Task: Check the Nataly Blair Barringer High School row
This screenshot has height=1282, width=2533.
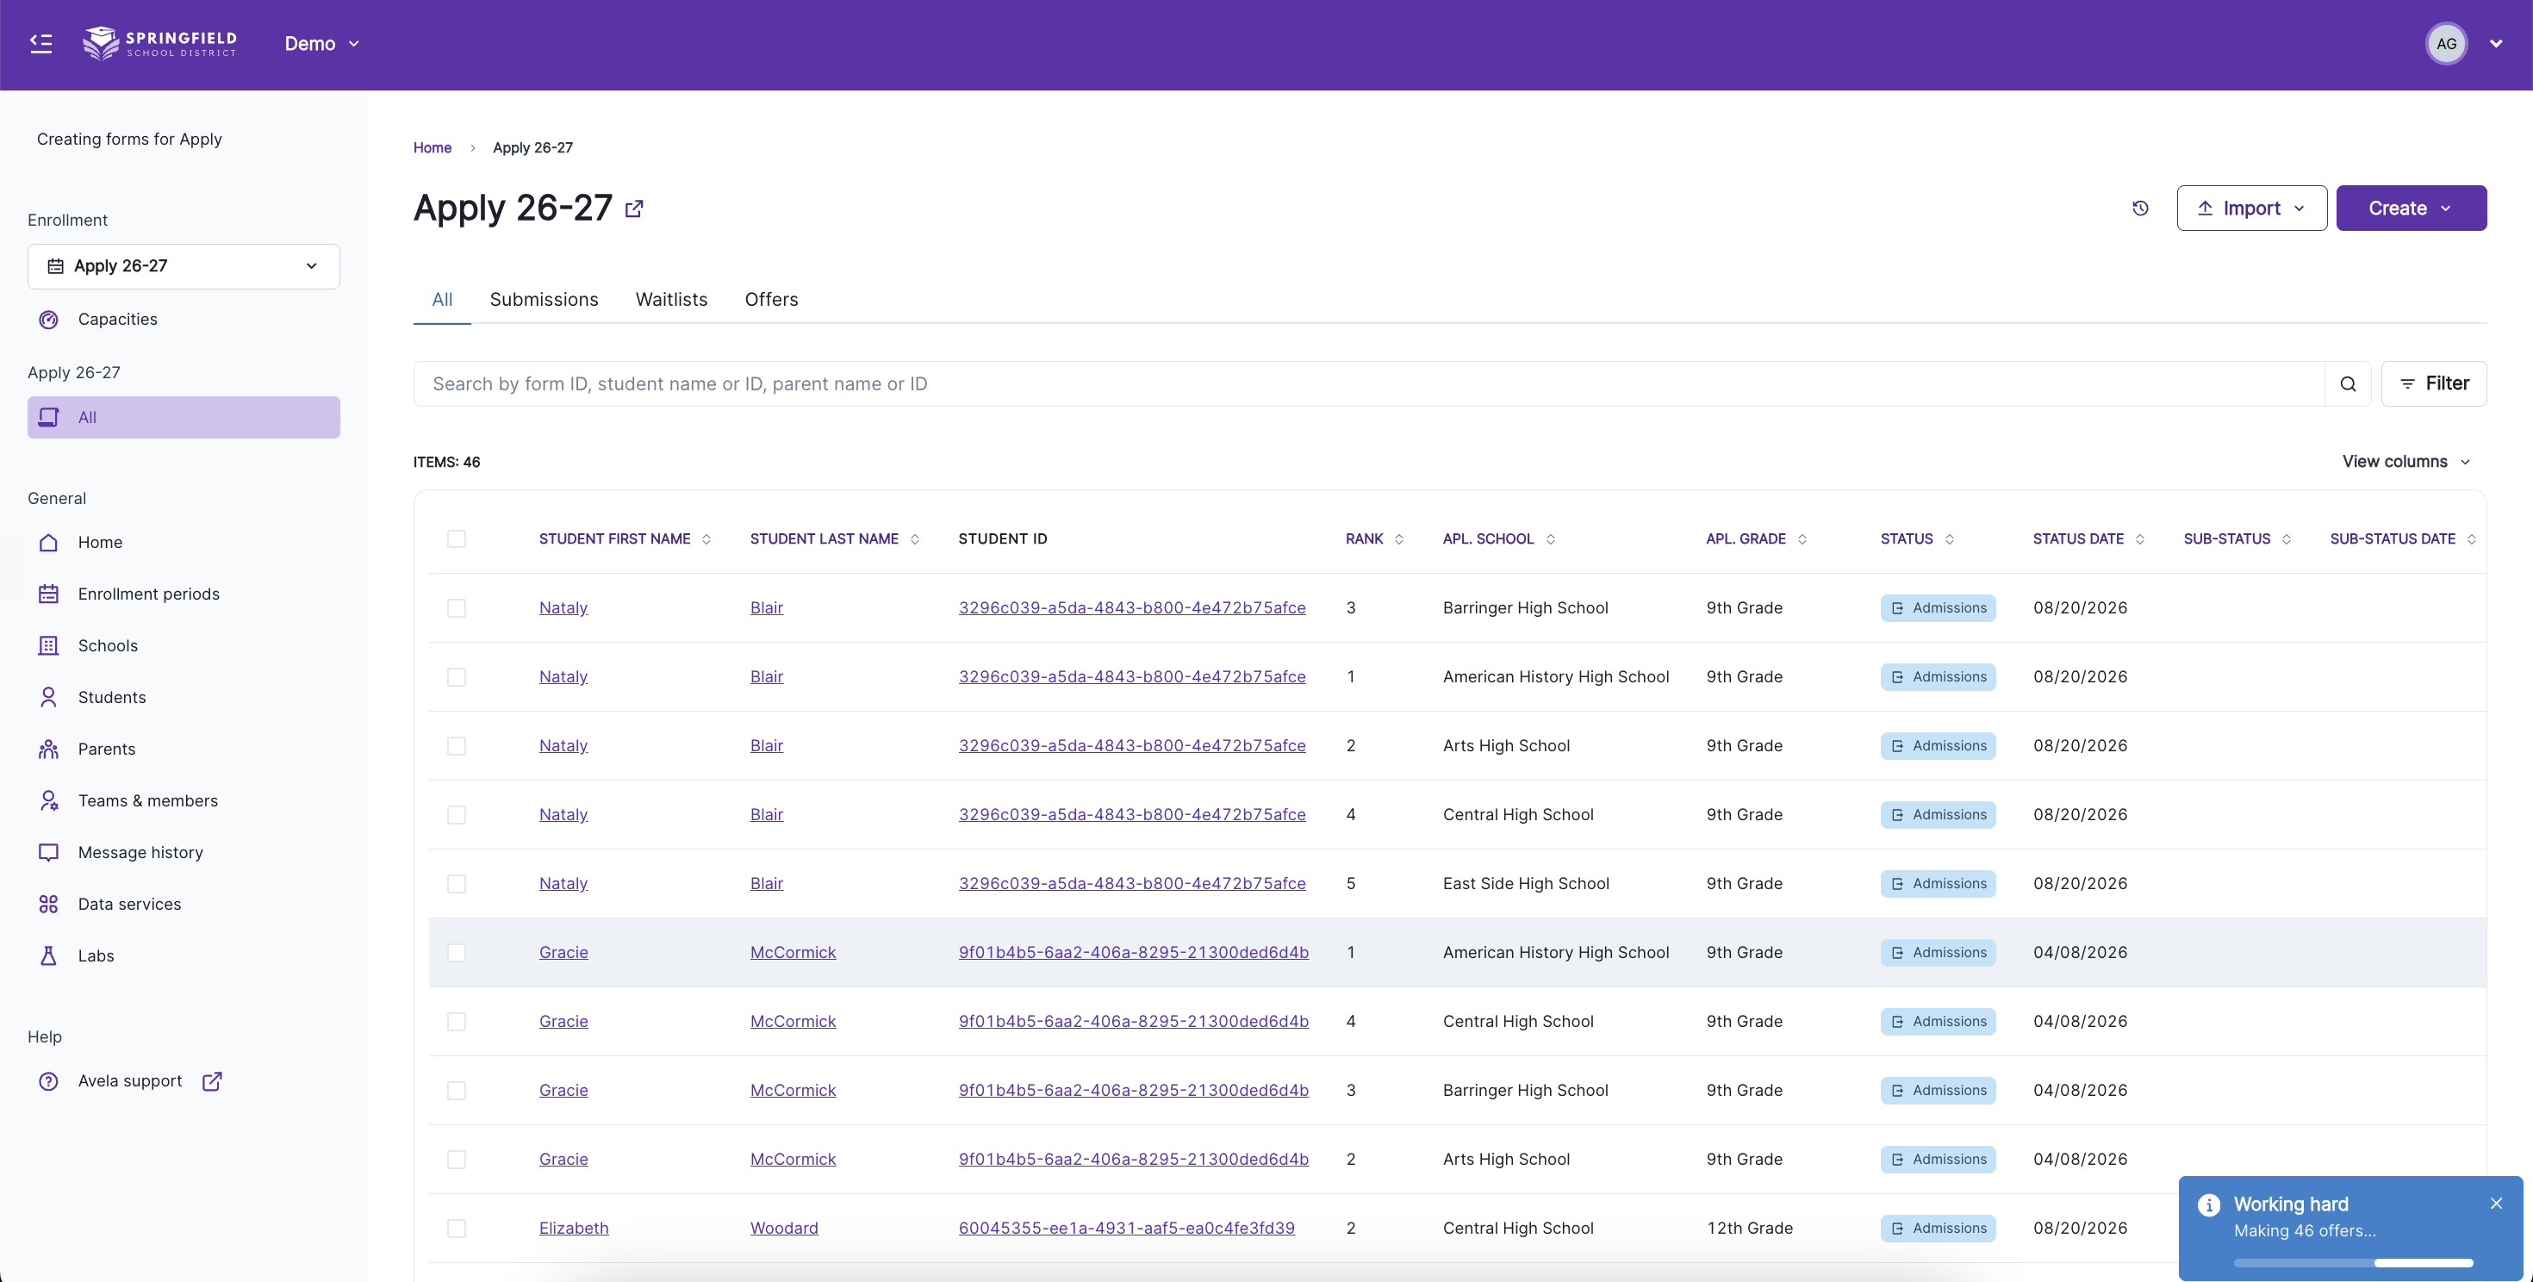Action: (457, 608)
